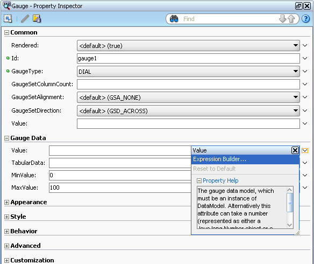Click the TabularData property label
The height and width of the screenshot is (264, 314).
[x=28, y=163]
